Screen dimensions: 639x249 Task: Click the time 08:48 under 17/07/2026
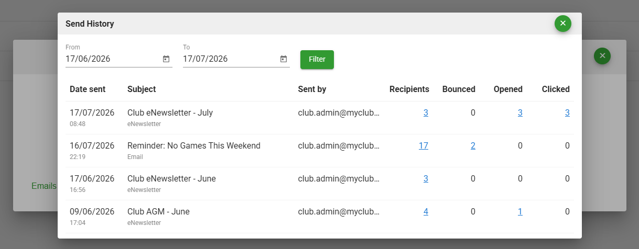[78, 124]
